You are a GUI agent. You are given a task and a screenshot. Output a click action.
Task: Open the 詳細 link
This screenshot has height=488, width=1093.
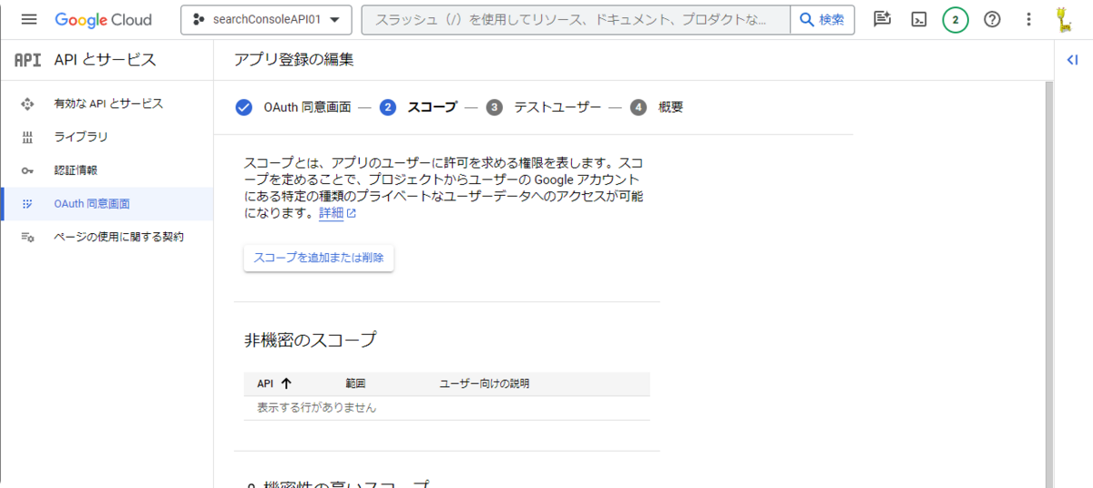(337, 213)
